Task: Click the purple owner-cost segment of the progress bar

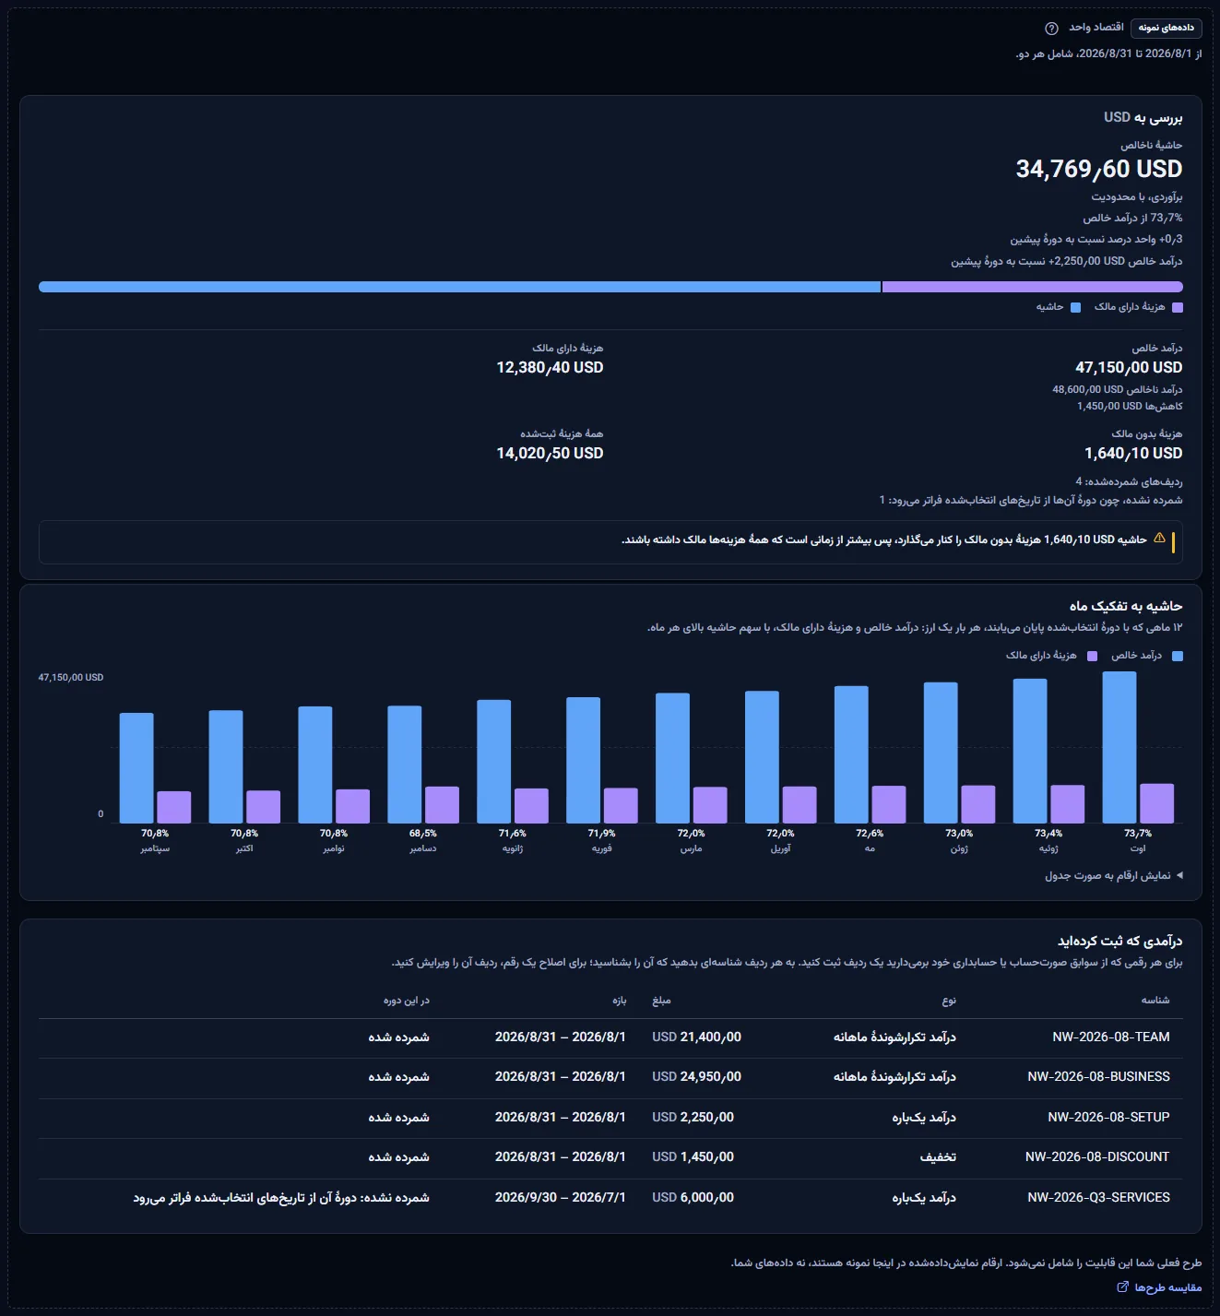Action: (1033, 287)
